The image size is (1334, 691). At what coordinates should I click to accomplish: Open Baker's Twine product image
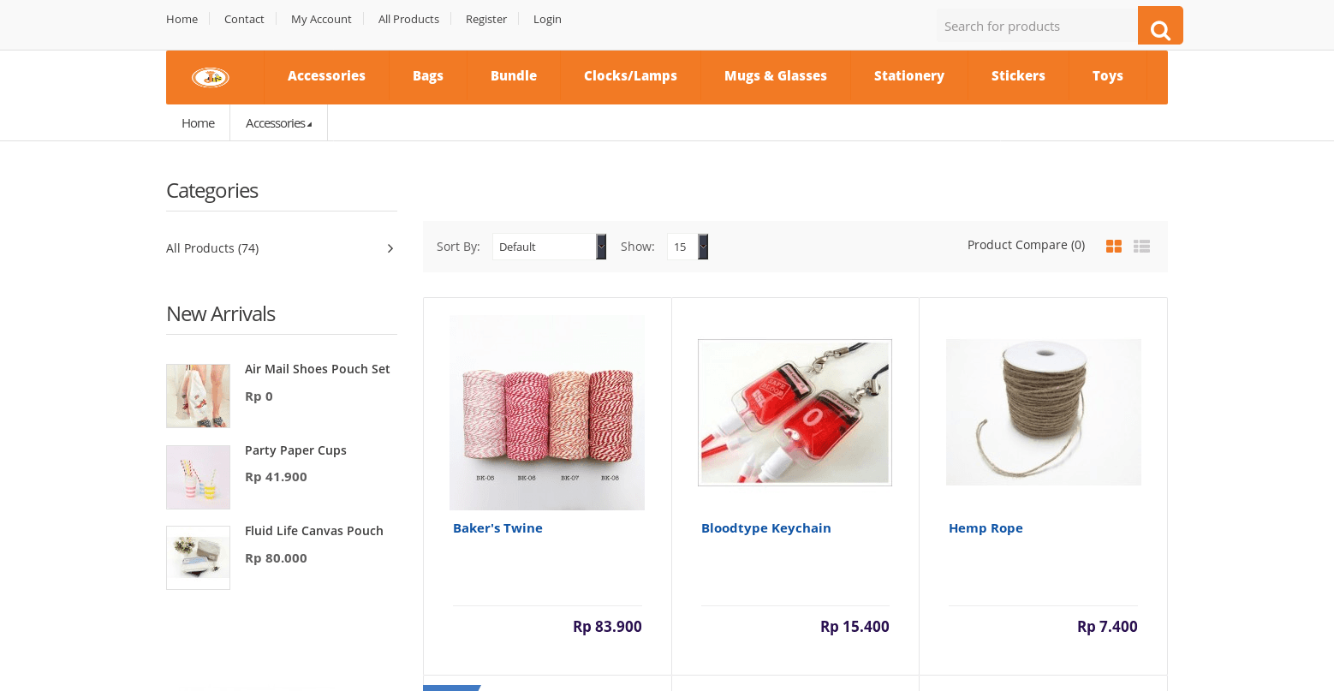coord(547,413)
